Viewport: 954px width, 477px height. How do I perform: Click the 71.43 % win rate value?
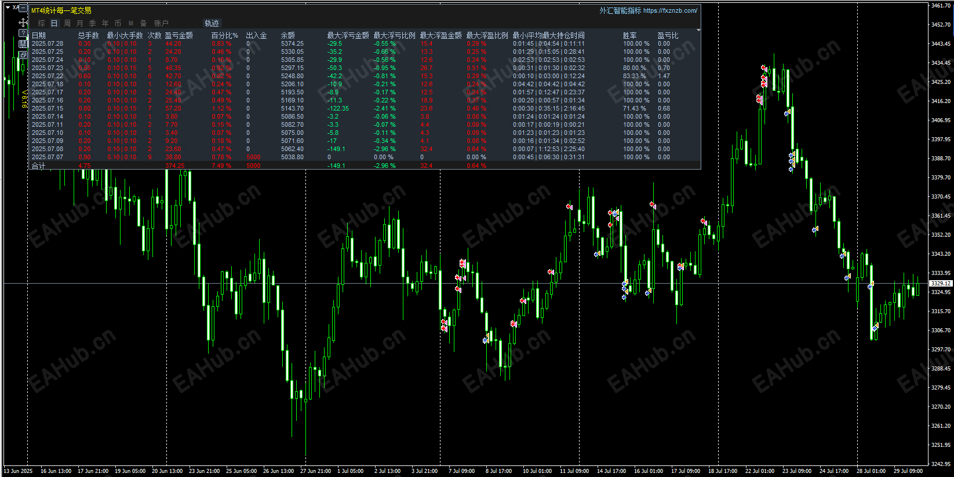[635, 108]
